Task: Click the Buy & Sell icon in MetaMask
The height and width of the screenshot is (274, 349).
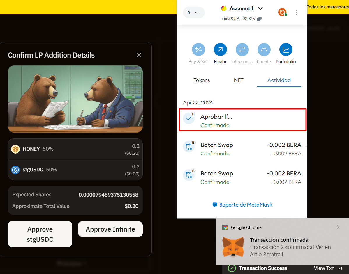Action: pos(198,49)
